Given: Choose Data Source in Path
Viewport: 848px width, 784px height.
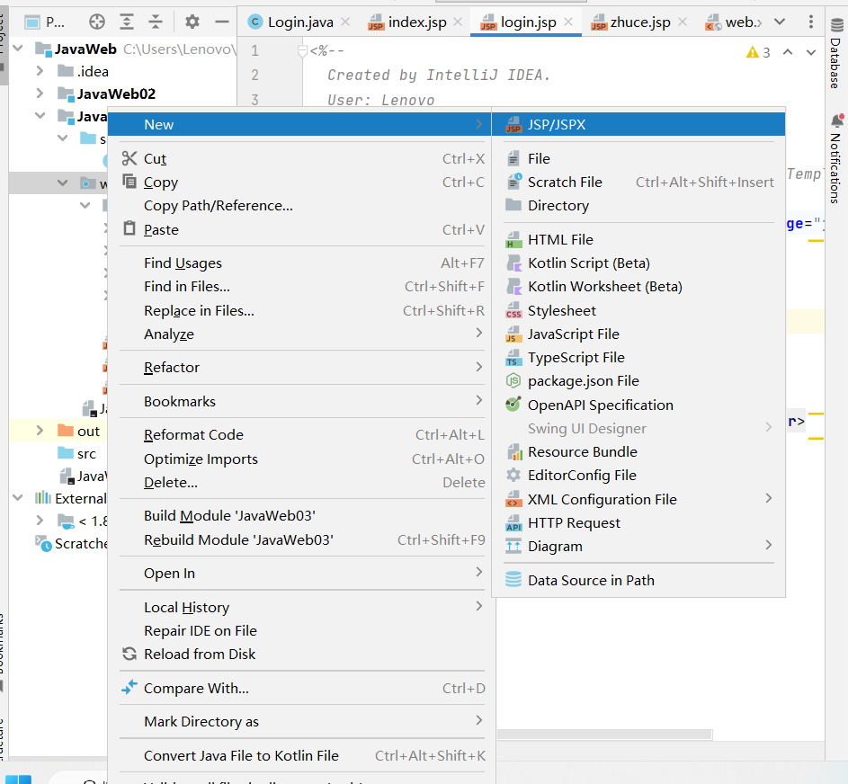Looking at the screenshot, I should point(638,580).
